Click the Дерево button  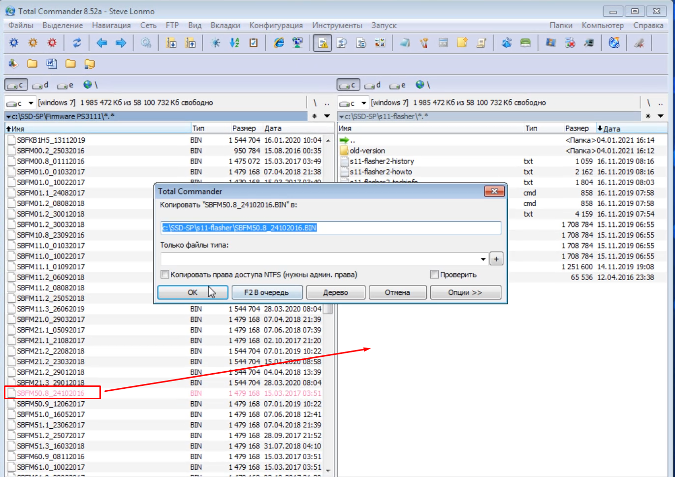coord(336,292)
